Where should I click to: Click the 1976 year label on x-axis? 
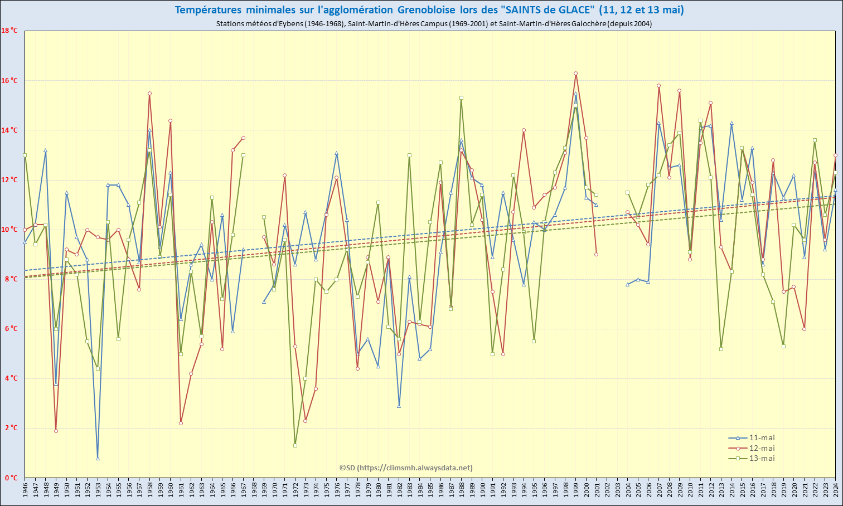337,490
